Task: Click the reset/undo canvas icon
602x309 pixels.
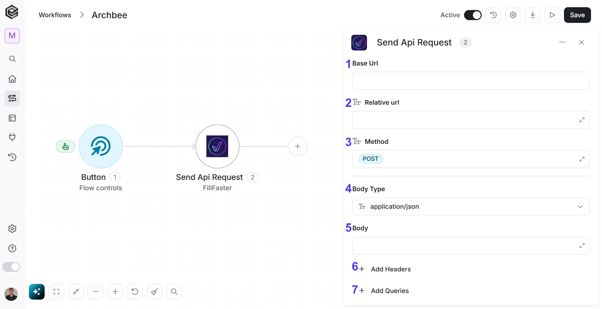Action: pyautogui.click(x=135, y=292)
